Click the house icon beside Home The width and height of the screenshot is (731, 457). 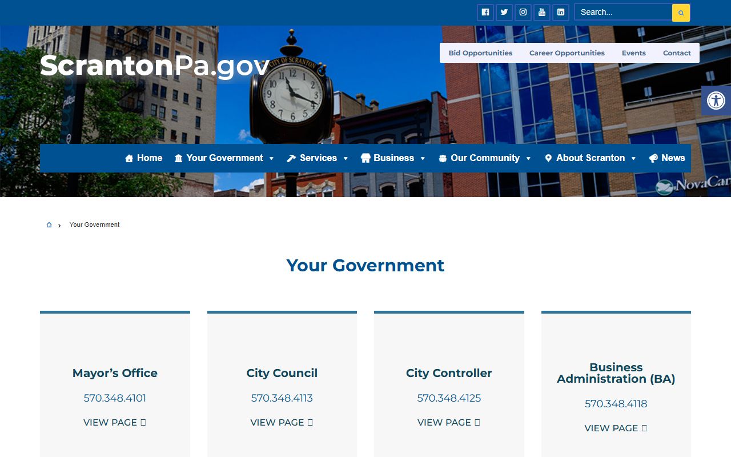129,158
